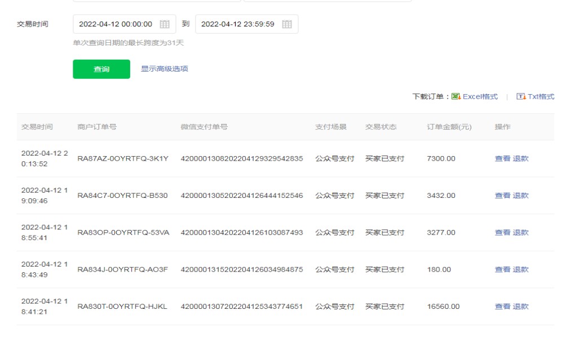
Task: View details of the 7300.00 order
Action: point(502,158)
